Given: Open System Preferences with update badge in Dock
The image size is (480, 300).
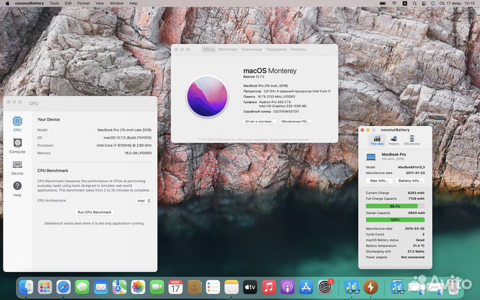Looking at the screenshot, I should click(x=325, y=287).
